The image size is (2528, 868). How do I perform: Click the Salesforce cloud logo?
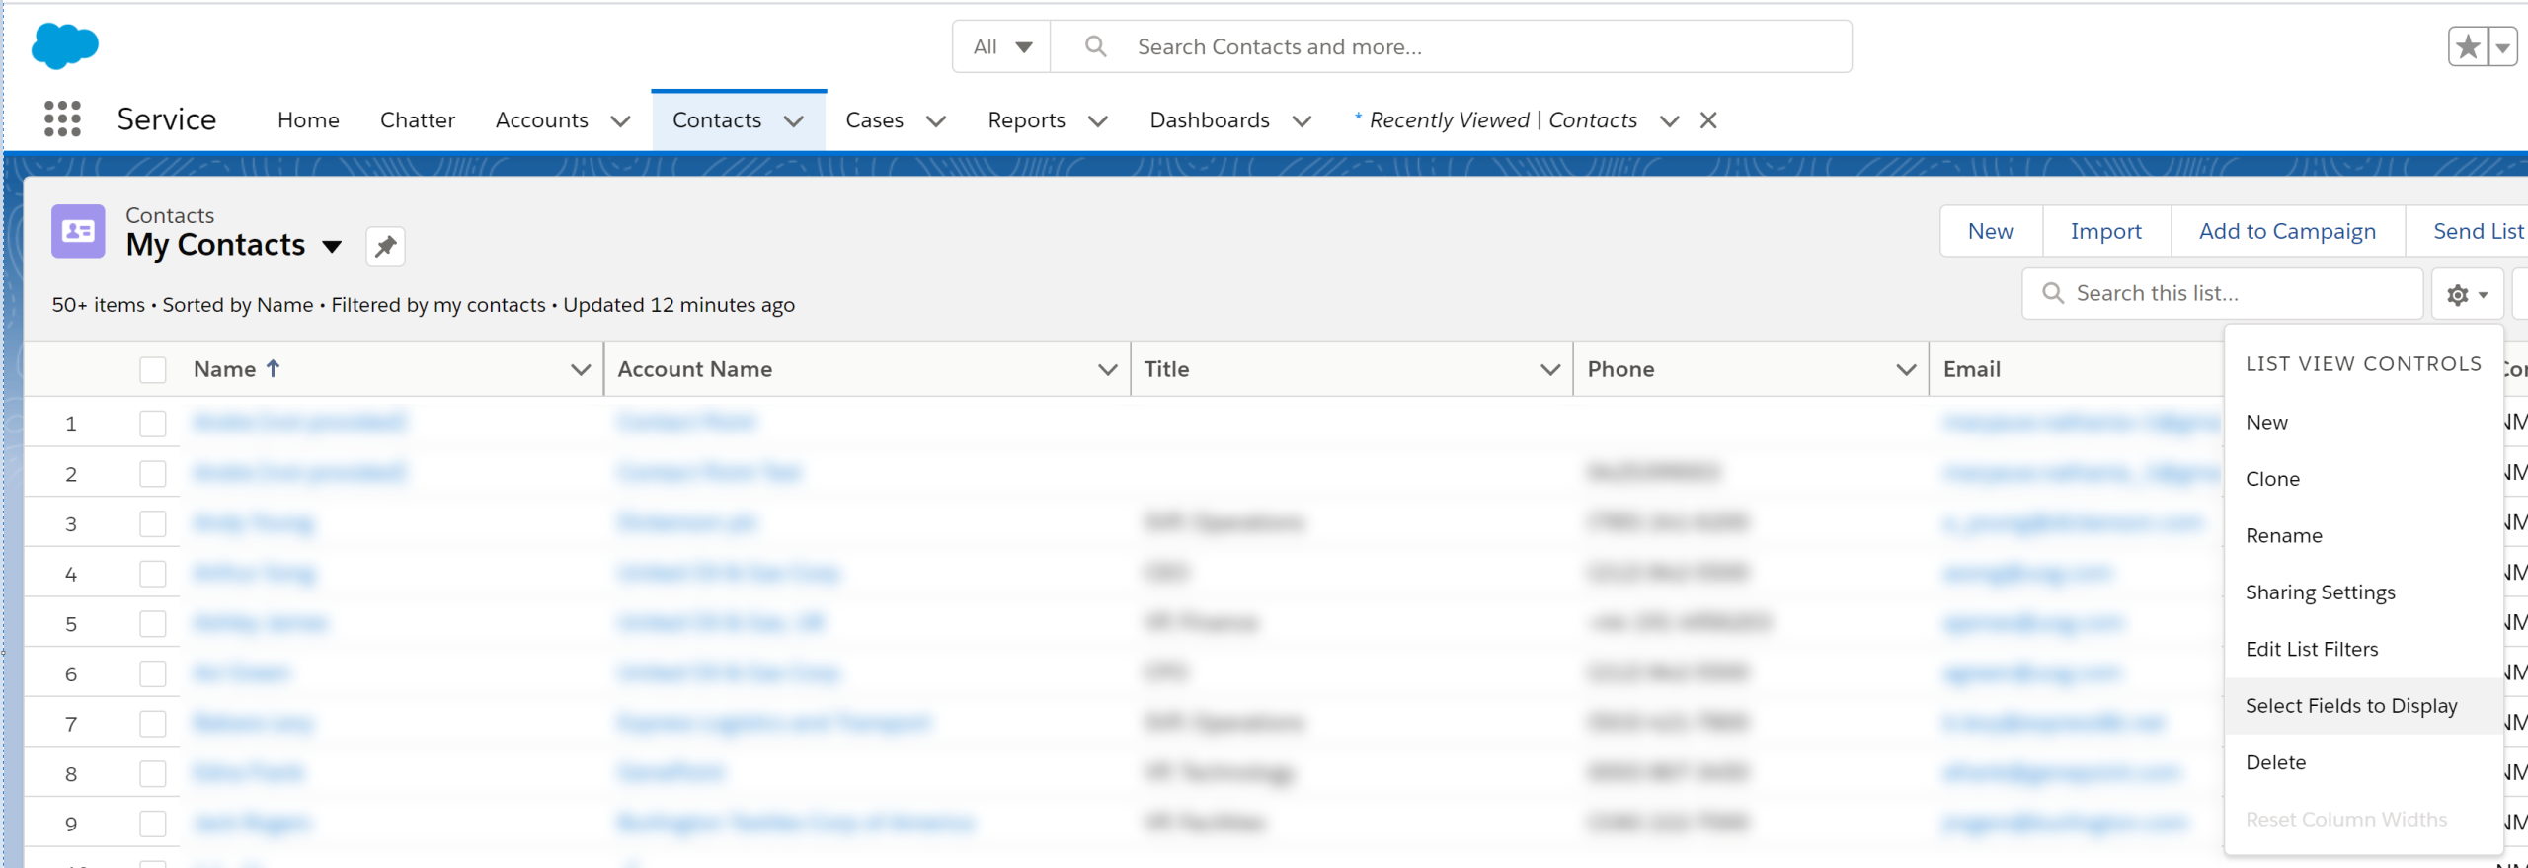click(x=65, y=45)
